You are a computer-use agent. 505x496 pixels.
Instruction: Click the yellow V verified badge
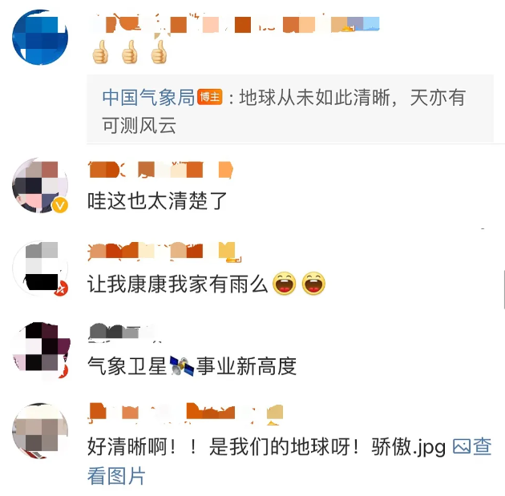[x=60, y=205]
